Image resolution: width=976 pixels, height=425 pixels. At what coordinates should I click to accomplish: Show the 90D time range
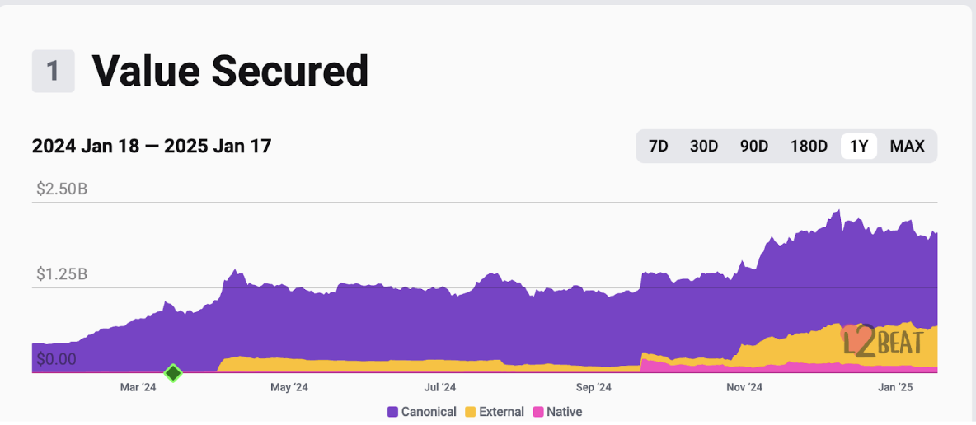(x=753, y=147)
